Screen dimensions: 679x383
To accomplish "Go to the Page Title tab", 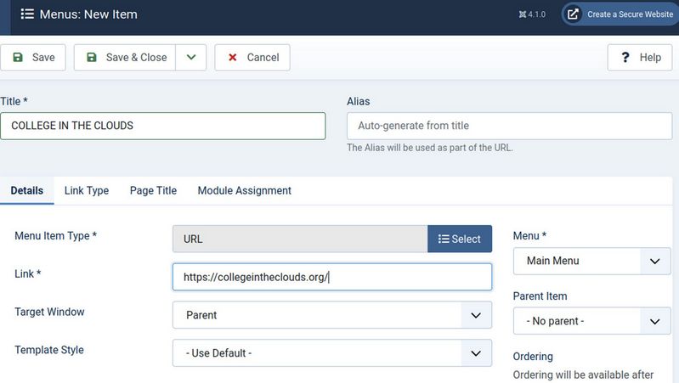I will coord(153,190).
